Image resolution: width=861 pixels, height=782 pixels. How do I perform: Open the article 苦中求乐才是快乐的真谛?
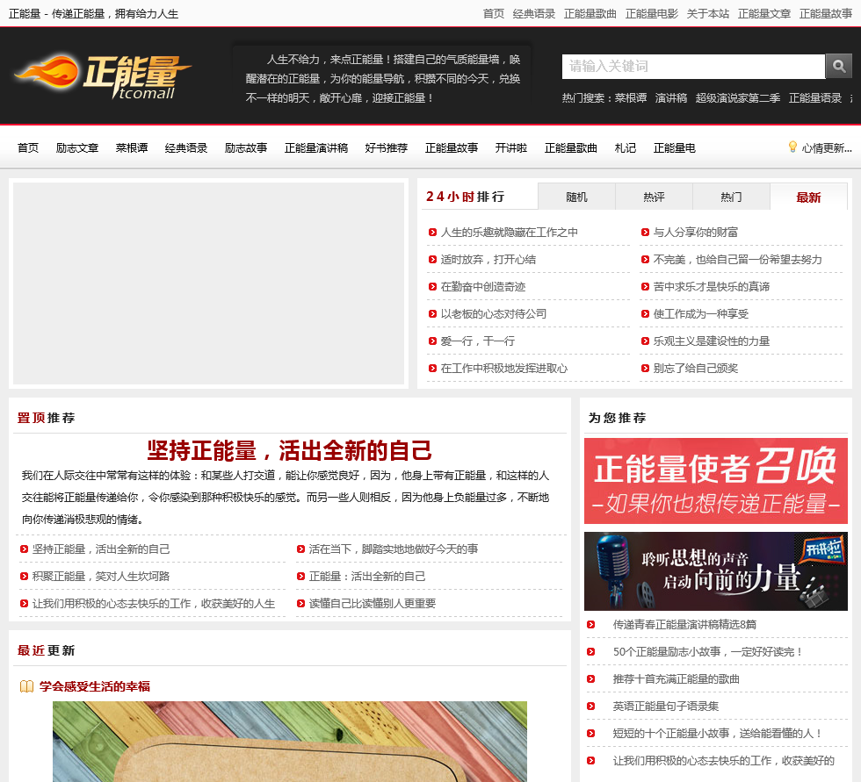[711, 287]
